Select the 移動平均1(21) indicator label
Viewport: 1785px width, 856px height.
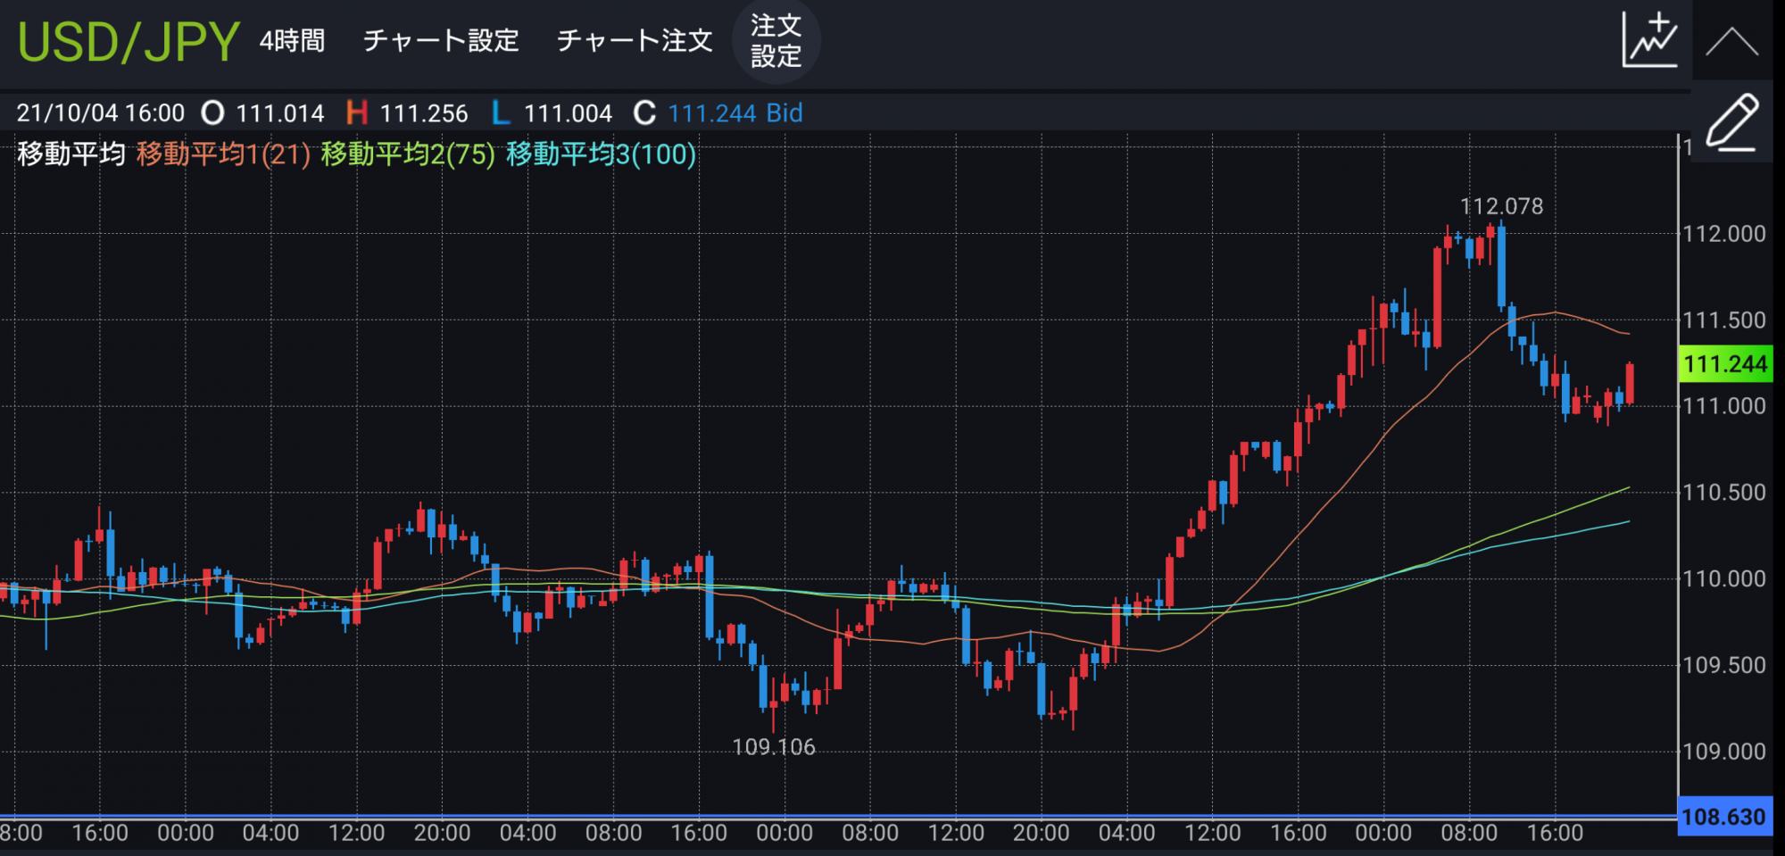(223, 154)
